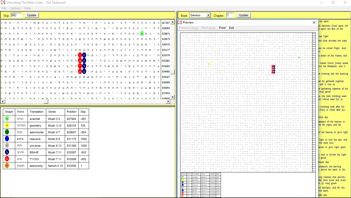Click the gray universe shape icon
The image size is (351, 198).
tap(7, 146)
